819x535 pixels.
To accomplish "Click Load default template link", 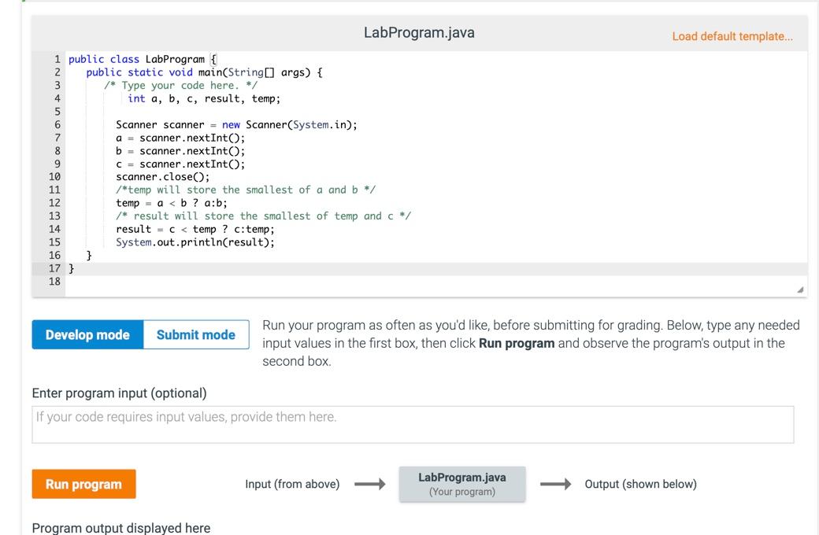I will (732, 36).
